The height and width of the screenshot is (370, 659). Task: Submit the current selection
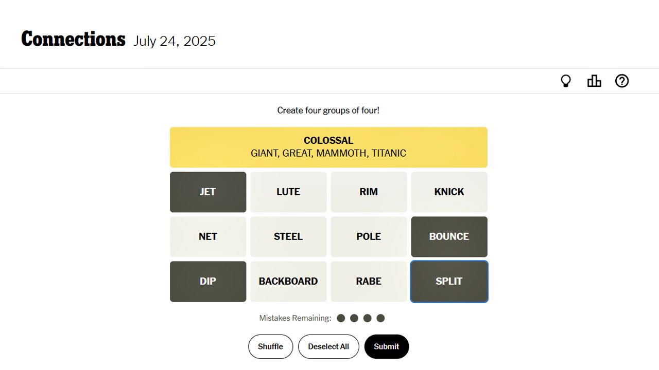click(x=387, y=346)
